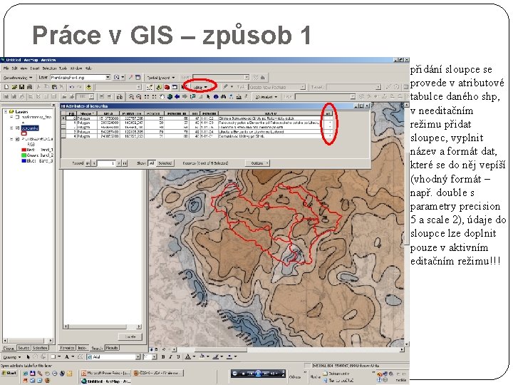Click the Measure ruler tool icon

(x=239, y=96)
